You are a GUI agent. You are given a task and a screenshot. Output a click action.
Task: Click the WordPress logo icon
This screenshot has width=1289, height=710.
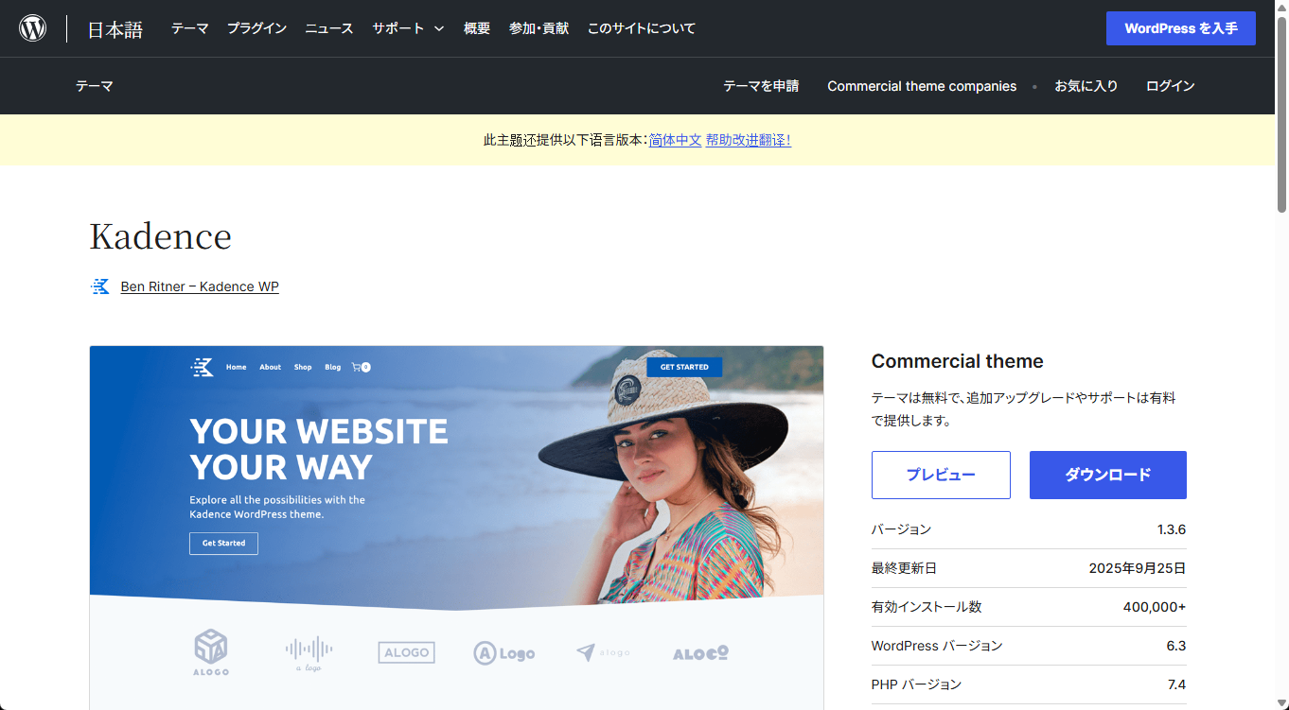33,28
